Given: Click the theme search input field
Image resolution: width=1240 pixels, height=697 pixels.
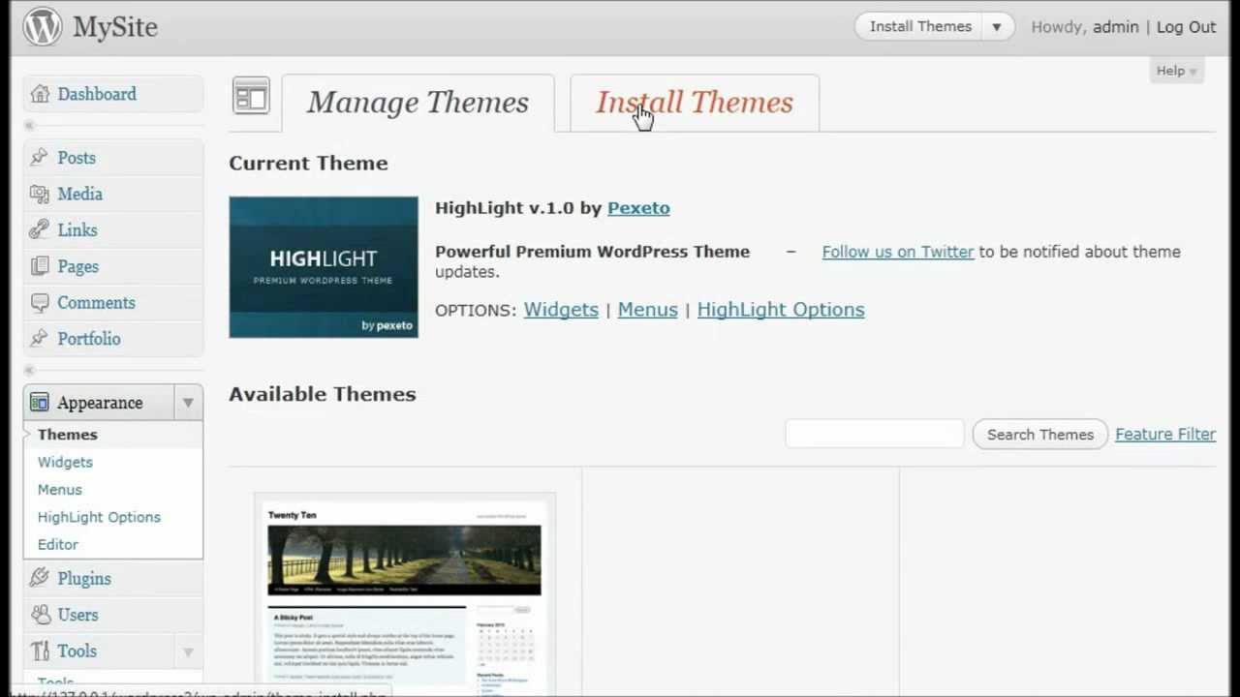Looking at the screenshot, I should [875, 435].
